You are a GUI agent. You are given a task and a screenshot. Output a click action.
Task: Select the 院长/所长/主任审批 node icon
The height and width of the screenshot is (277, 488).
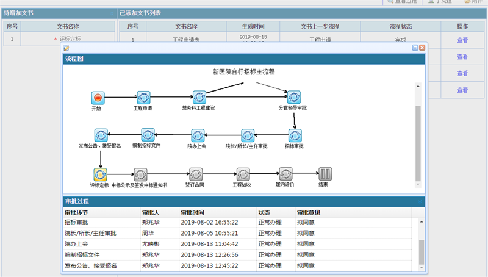tap(248, 135)
